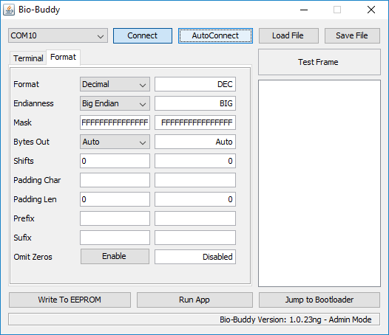Click the Bio-Buddy Version status bar
This screenshot has height=335, width=389.
coord(194,320)
